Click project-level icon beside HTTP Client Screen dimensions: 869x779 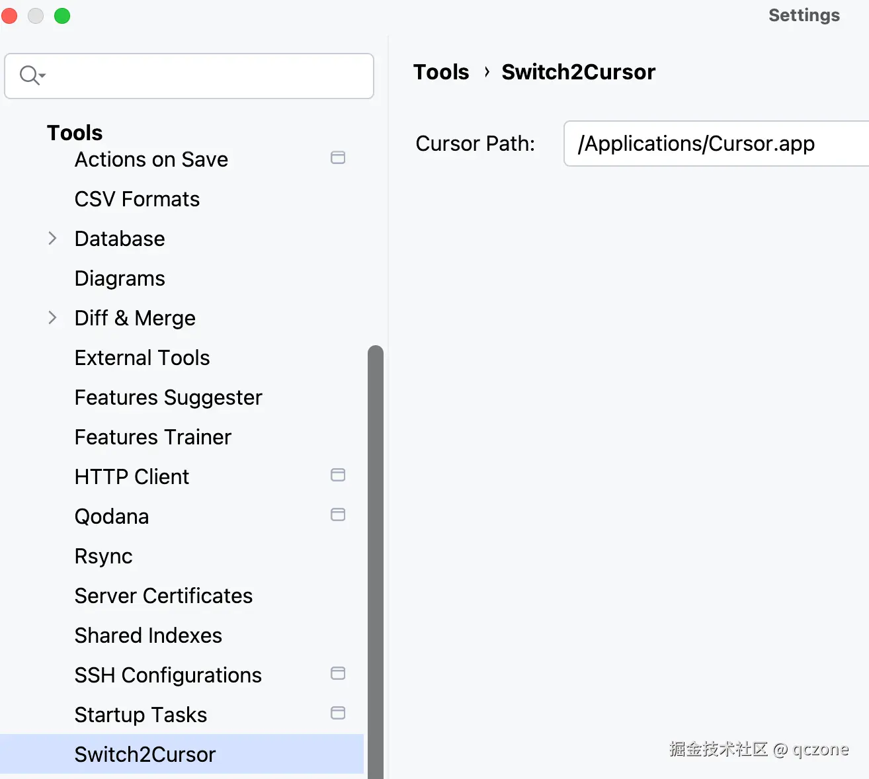(338, 475)
